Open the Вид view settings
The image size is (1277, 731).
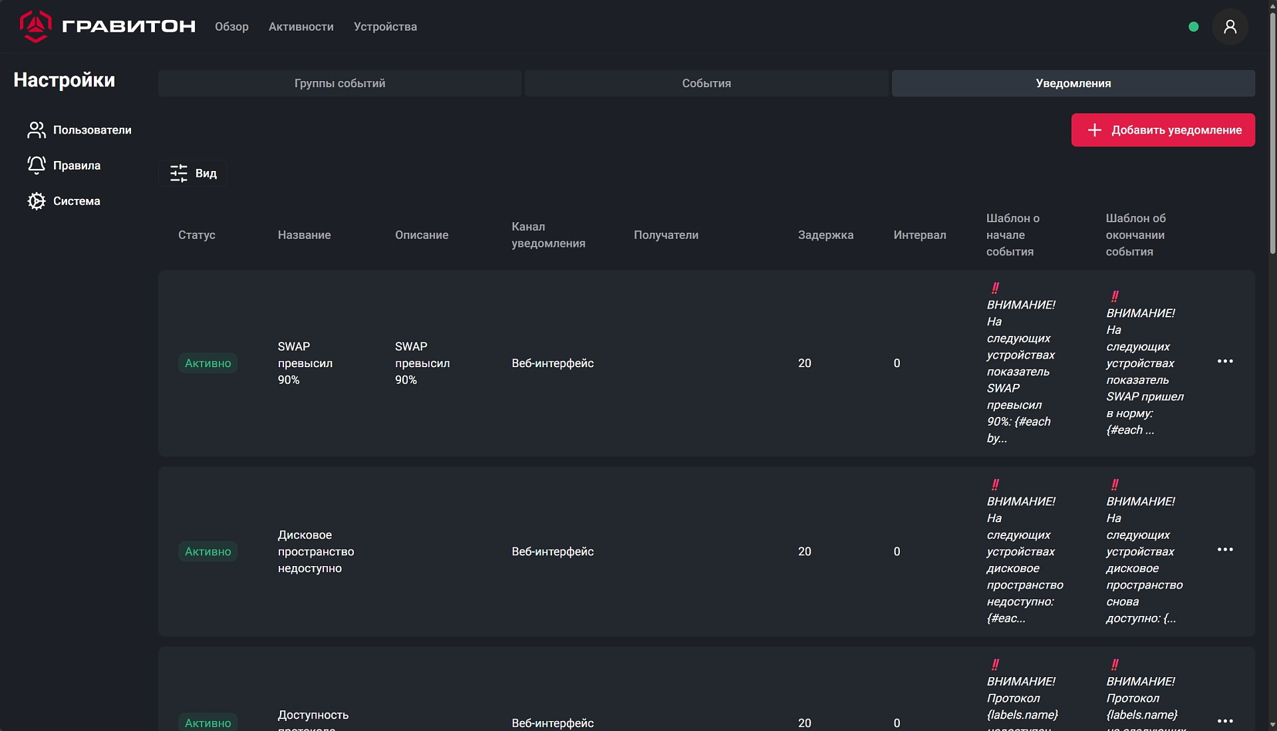tap(193, 174)
